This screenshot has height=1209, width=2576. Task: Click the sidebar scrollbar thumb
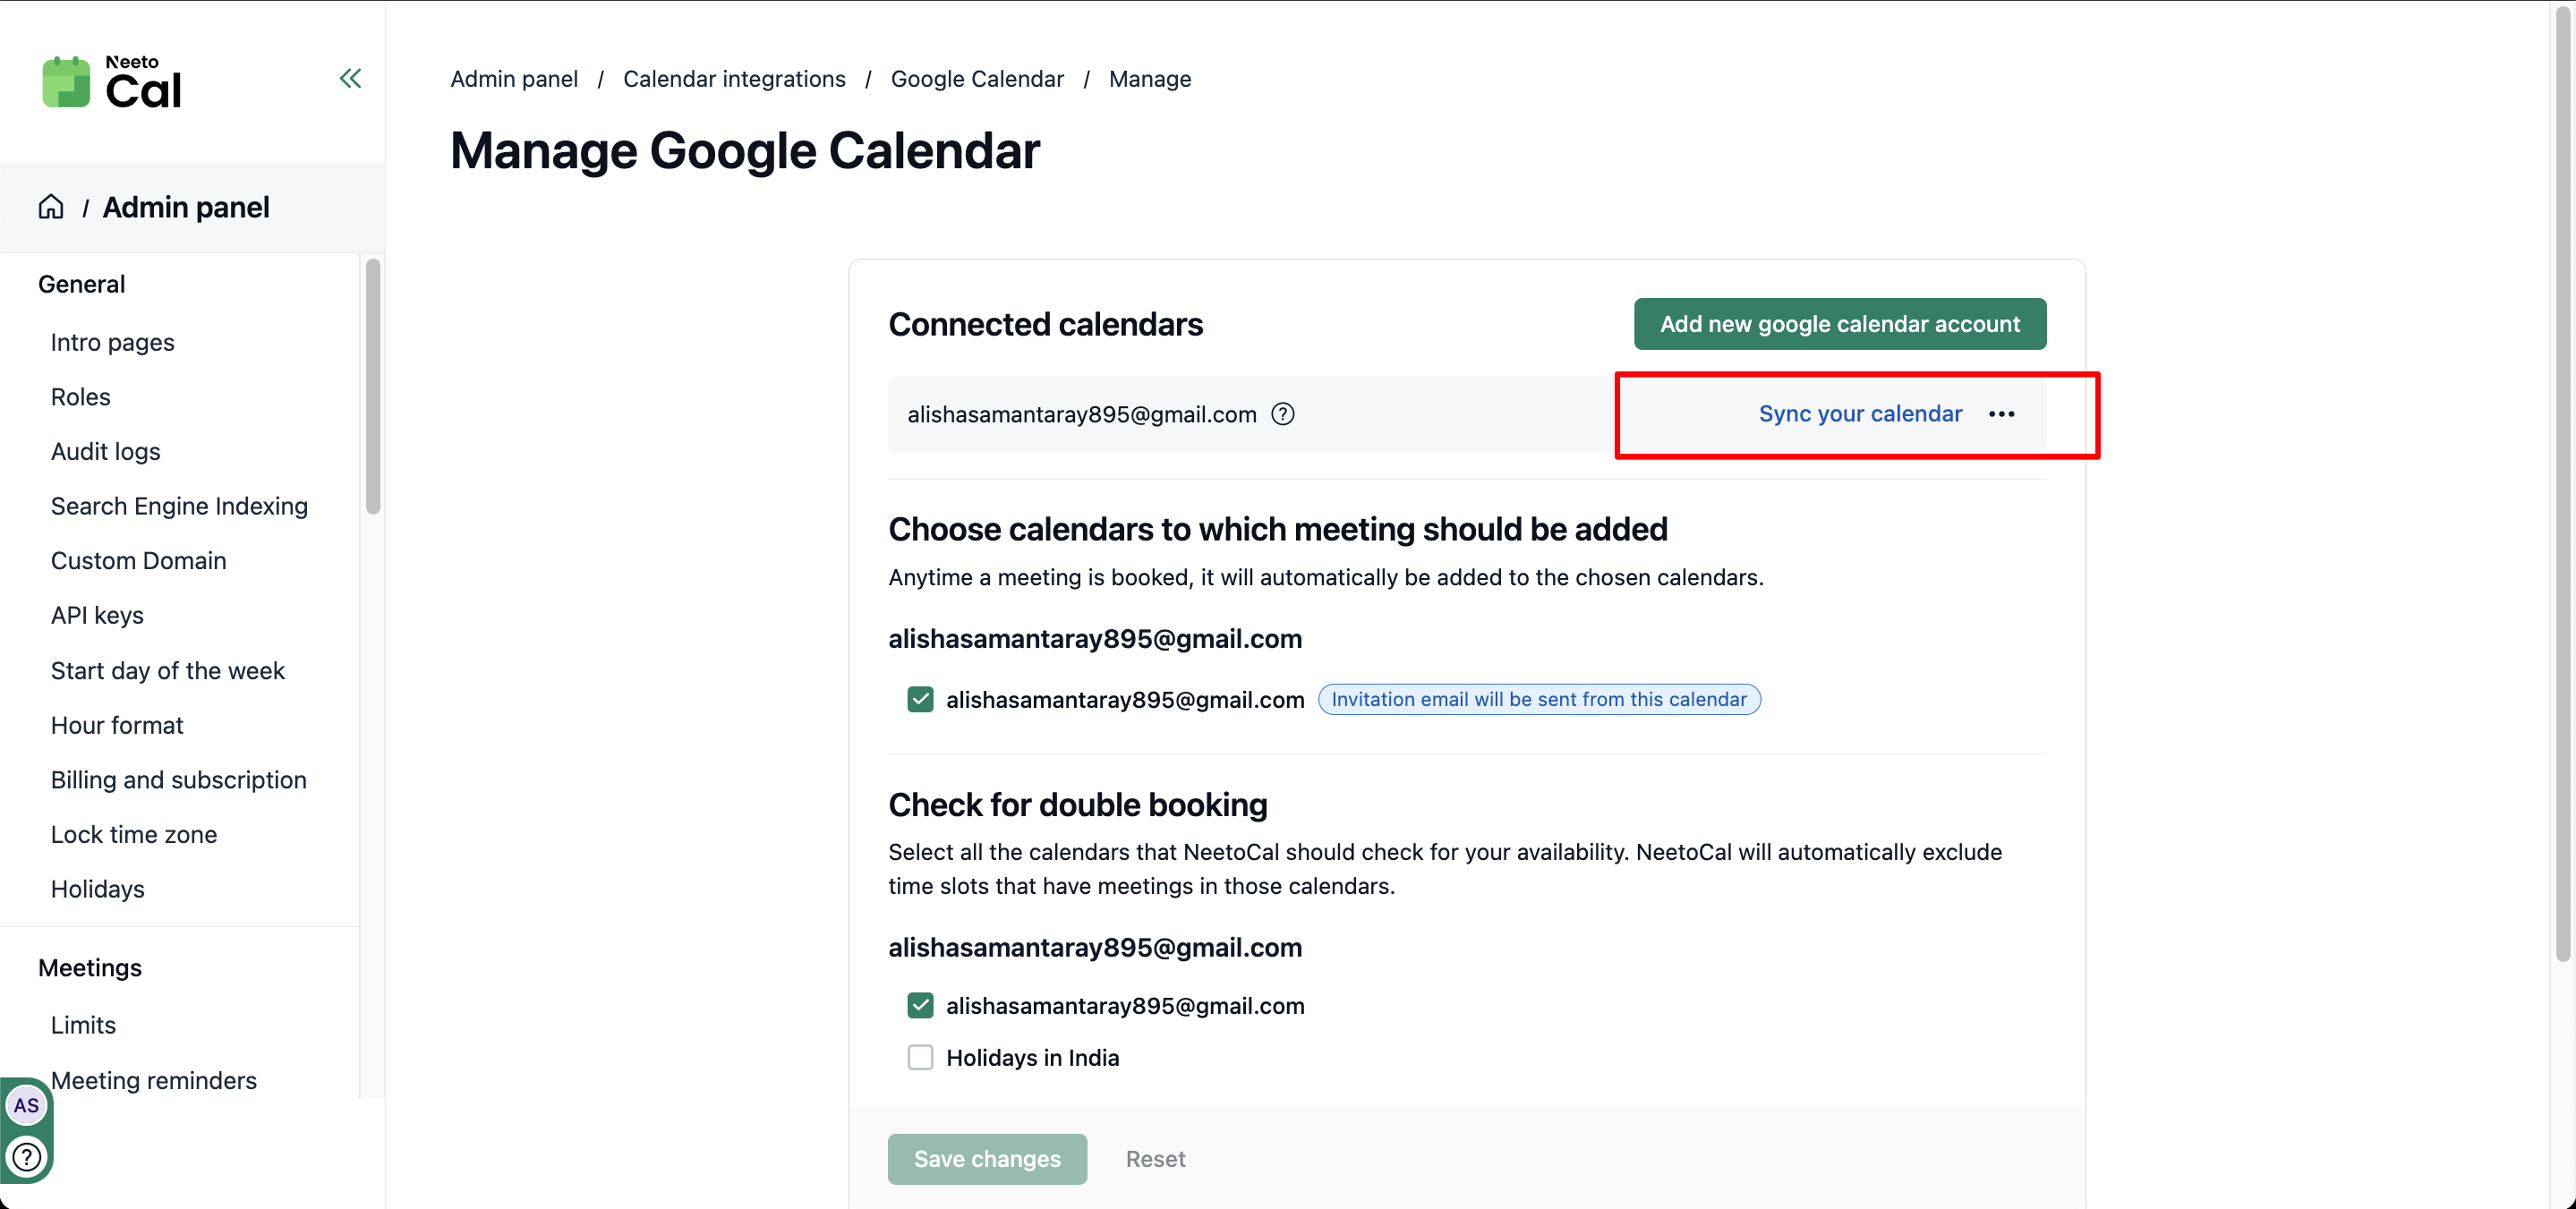pyautogui.click(x=373, y=386)
